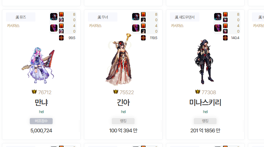
Task: Click the 랭킹 badge under 긴아
Action: [x=123, y=121]
